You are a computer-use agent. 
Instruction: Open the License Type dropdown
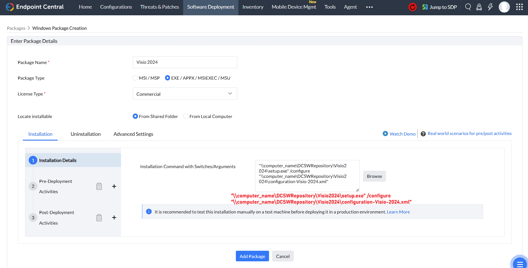185,94
